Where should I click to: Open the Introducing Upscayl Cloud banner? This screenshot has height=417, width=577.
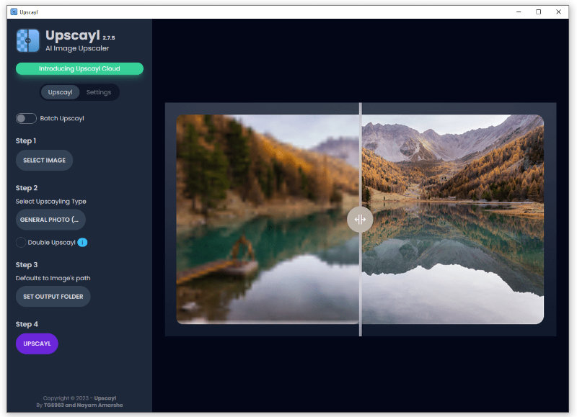(x=79, y=68)
